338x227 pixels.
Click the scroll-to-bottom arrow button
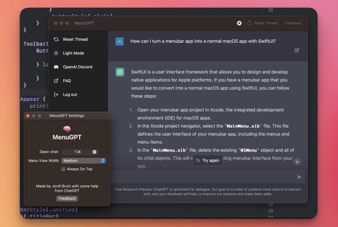point(297,161)
